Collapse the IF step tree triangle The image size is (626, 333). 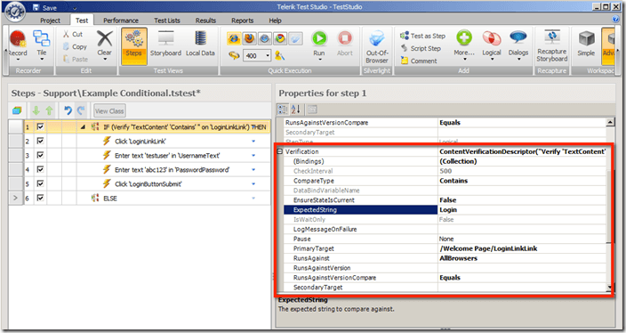tap(83, 127)
